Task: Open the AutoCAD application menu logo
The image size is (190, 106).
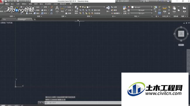Action: click(2, 2)
